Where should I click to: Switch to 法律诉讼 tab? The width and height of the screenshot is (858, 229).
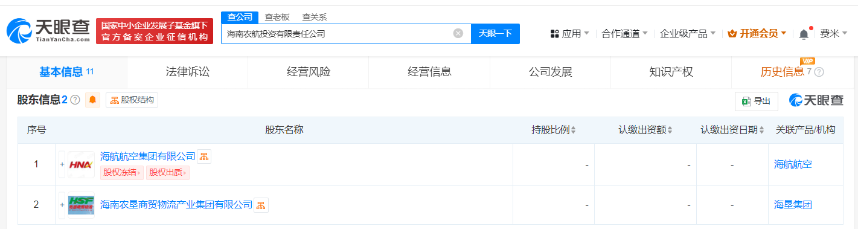tap(188, 72)
